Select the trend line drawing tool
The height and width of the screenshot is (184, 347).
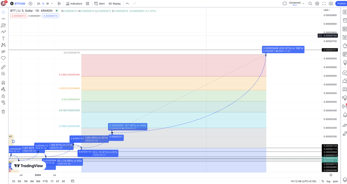point(3,19)
